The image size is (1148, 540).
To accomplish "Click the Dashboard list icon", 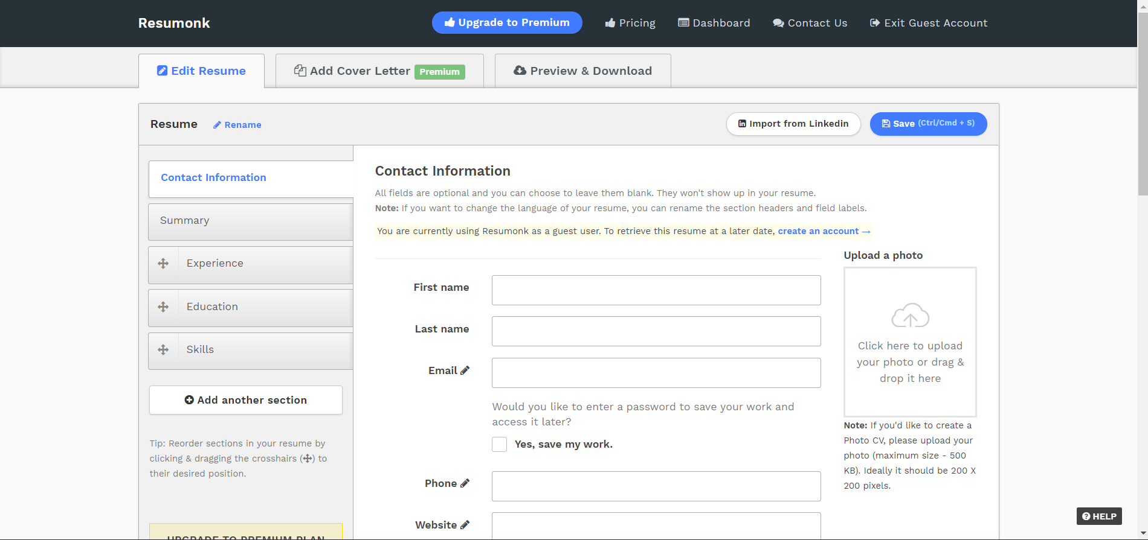I will pos(683,23).
